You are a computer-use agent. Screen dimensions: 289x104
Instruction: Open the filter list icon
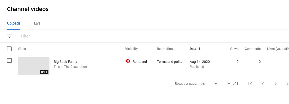(9, 36)
